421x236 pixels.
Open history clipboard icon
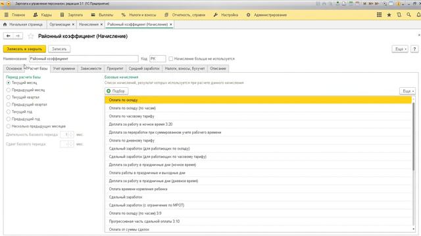[399, 15]
